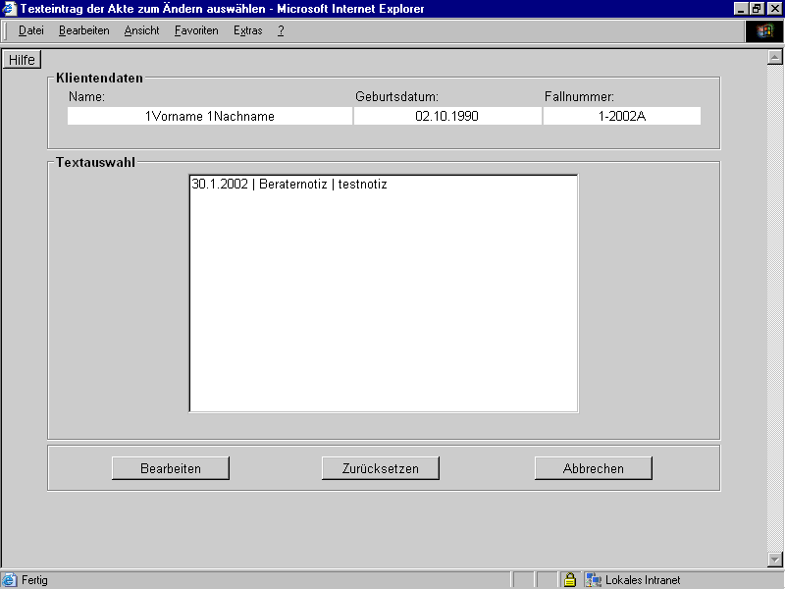This screenshot has height=589, width=785.
Task: Click the Fallnummer field showing 1-2002A
Action: pos(621,116)
